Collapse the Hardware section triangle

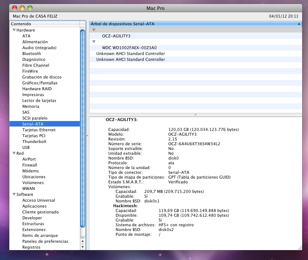[x=14, y=30]
